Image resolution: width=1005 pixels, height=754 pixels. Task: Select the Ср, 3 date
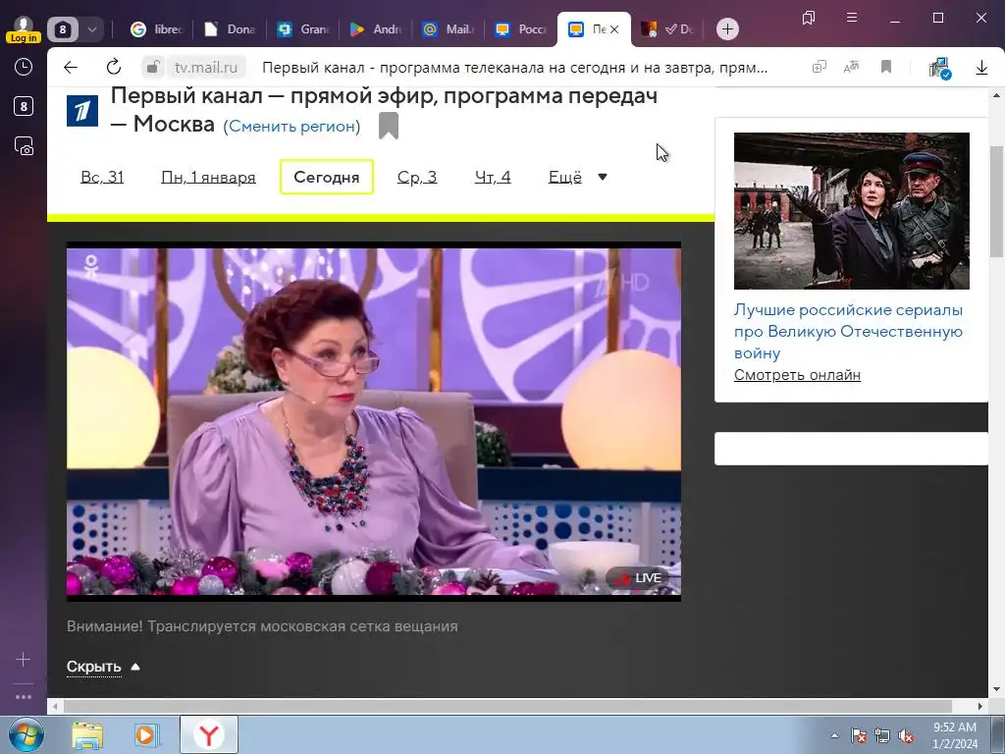click(417, 177)
